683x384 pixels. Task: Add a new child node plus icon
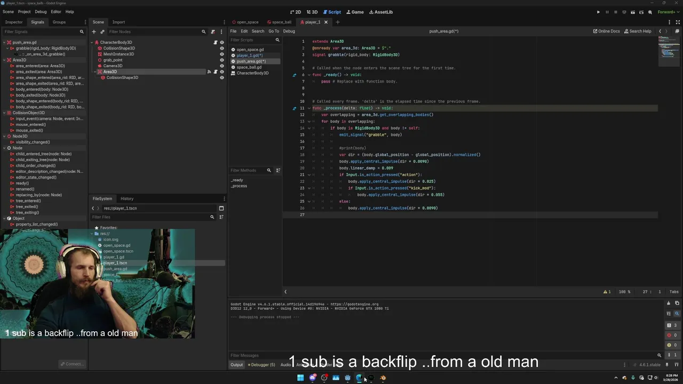coord(94,31)
